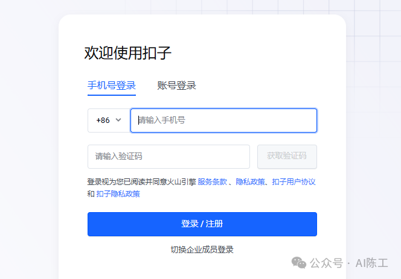401x279 pixels.
Task: Click the WeChat logo in the watermark
Action: [299, 263]
